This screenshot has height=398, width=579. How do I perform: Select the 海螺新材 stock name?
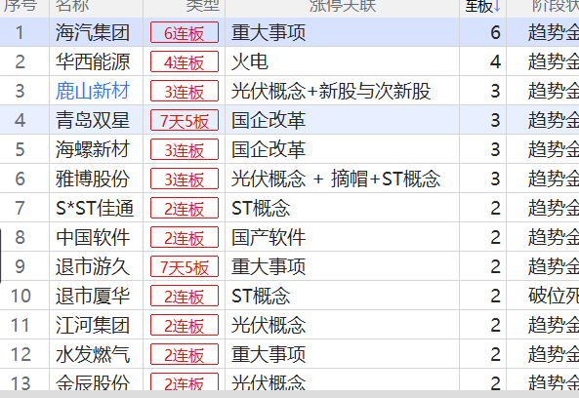(x=93, y=149)
